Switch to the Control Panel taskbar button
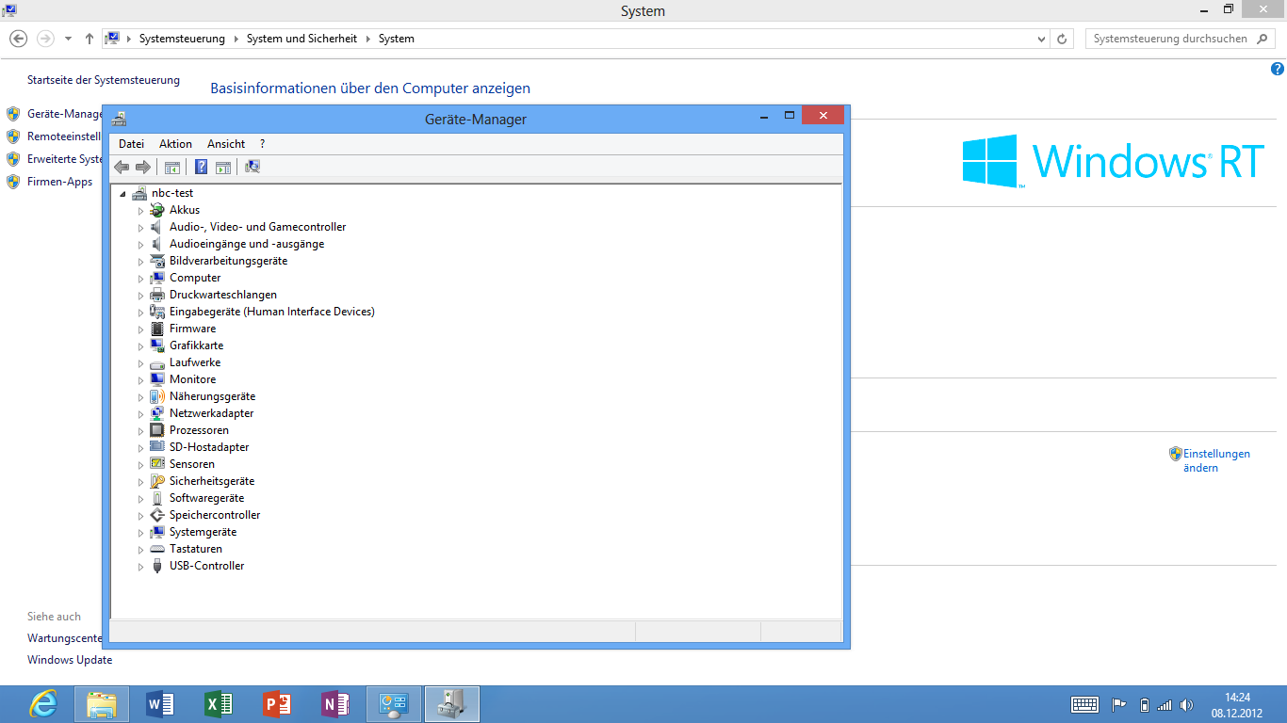The image size is (1287, 723). 393,704
